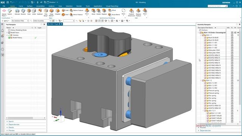Click the Undo arrow in title bar
The image size is (242, 136).
coord(11,2)
